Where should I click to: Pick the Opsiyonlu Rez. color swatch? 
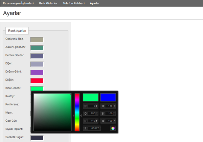tap(37, 40)
